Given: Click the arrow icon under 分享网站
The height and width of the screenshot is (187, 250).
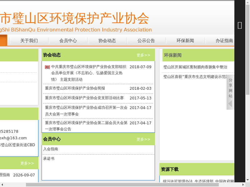Looking at the screenshot, I should tap(230, 104).
